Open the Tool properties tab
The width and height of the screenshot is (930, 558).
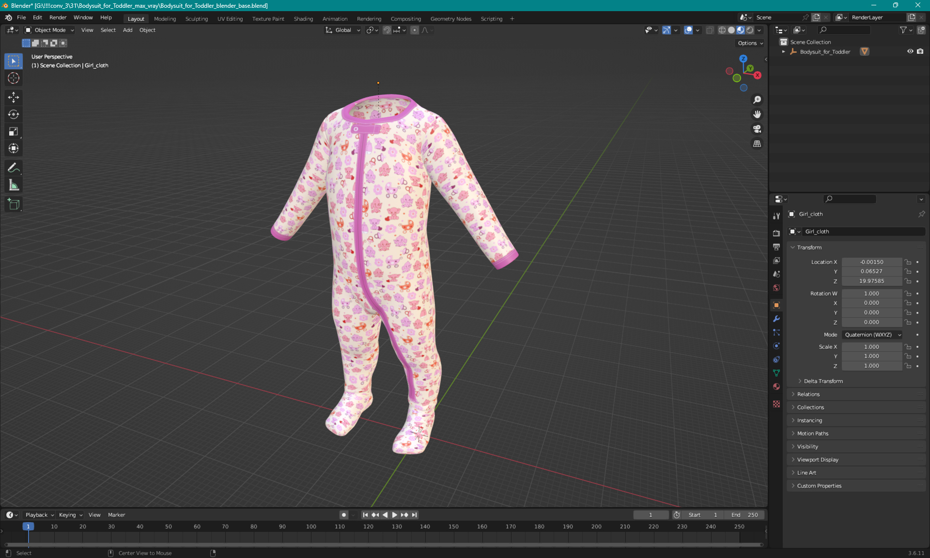click(776, 216)
